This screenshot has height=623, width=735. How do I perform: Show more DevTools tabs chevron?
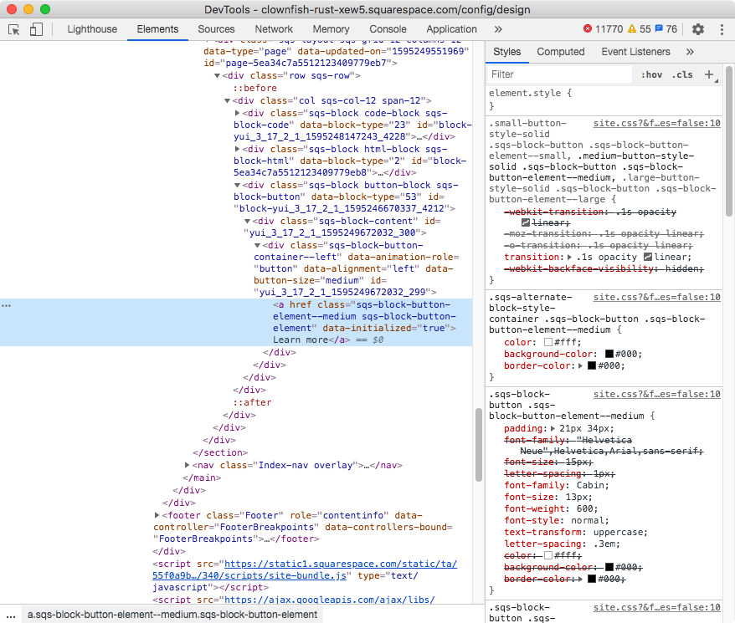498,29
